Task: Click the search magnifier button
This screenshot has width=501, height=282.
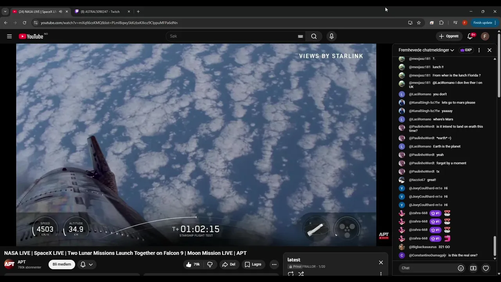Action: click(314, 36)
